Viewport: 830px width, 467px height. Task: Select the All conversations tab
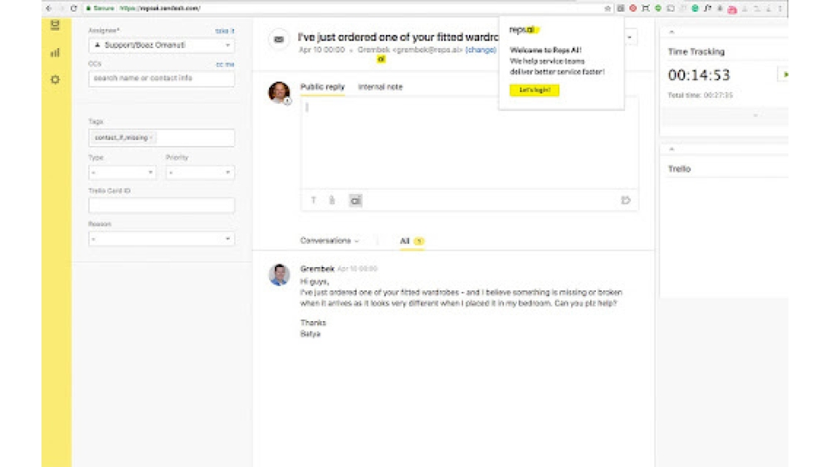pyautogui.click(x=412, y=241)
